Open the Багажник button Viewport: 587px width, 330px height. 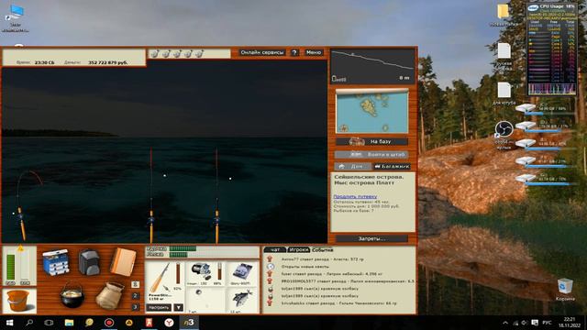tap(392, 166)
